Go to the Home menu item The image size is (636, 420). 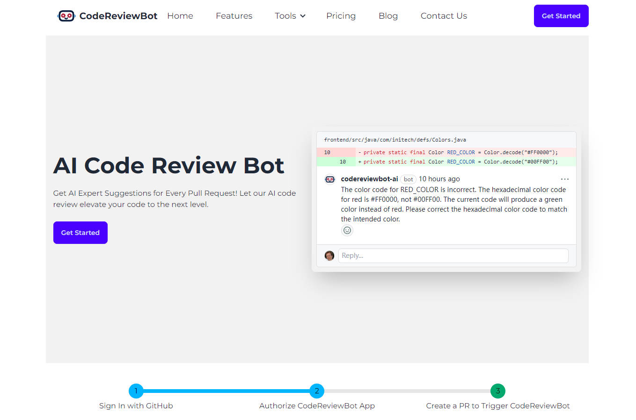[x=180, y=16]
